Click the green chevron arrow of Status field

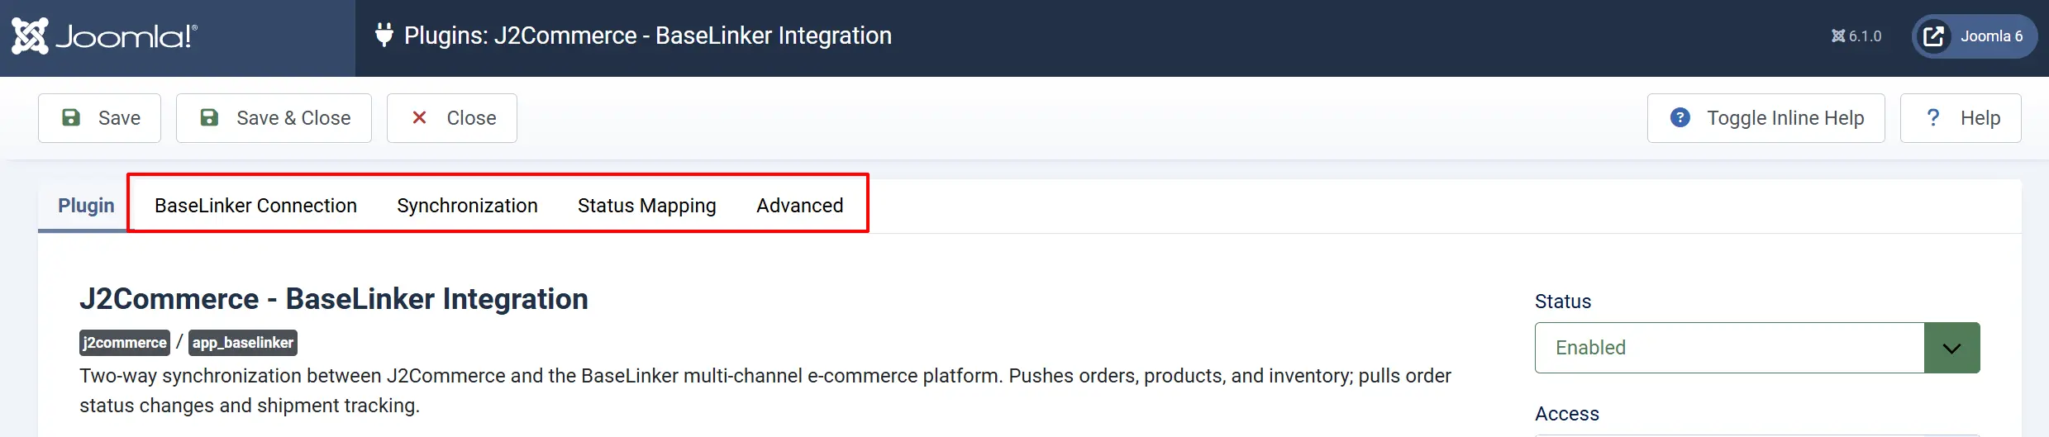(1951, 348)
